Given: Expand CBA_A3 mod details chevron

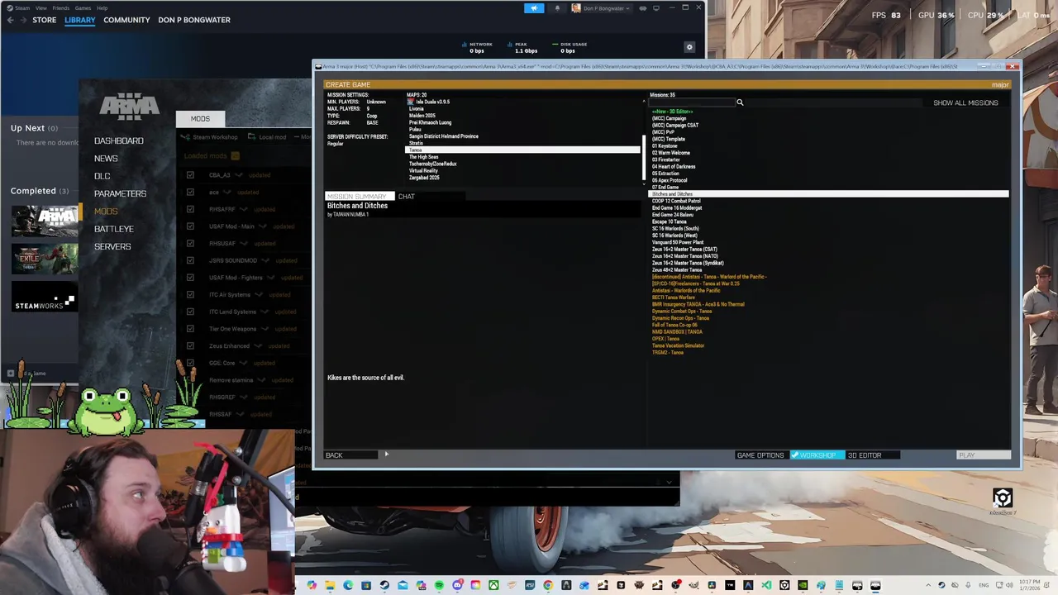Looking at the screenshot, I should click(x=240, y=175).
